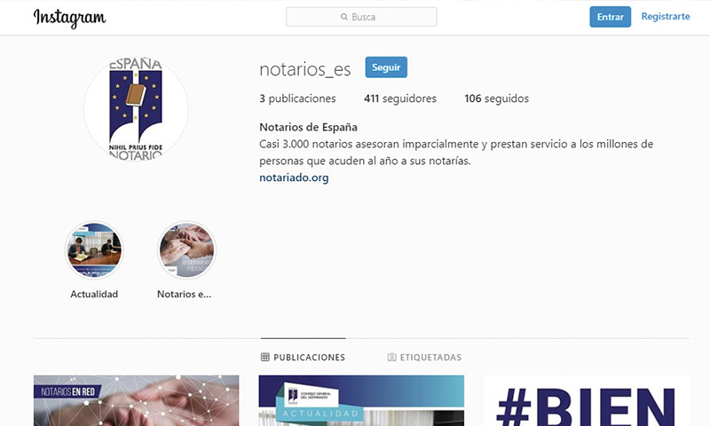Open the Notarios en Red post thumbnail
The image size is (710, 426).
pos(137,400)
